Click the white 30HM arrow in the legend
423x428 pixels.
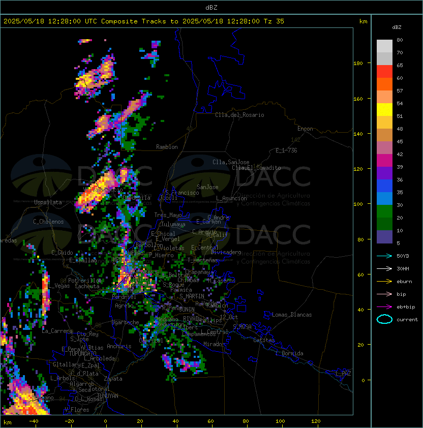tap(384, 269)
